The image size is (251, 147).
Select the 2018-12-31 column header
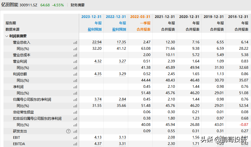coord(238,17)
